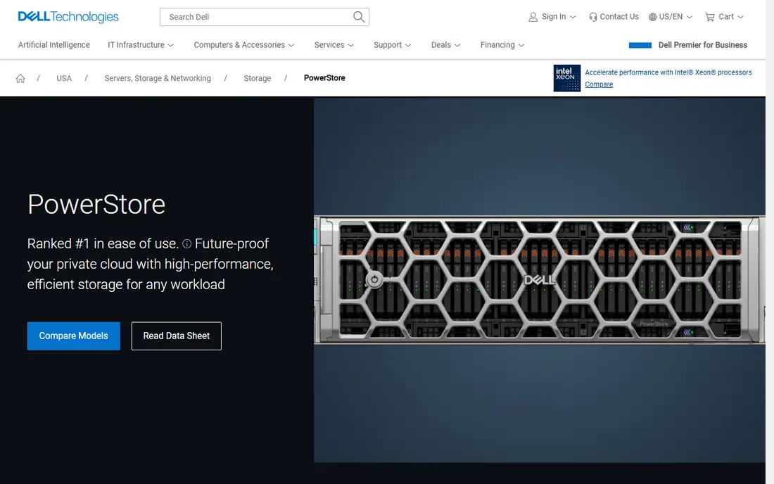Image resolution: width=774 pixels, height=484 pixels.
Task: Click the PowerStore server product image
Action: (540, 280)
